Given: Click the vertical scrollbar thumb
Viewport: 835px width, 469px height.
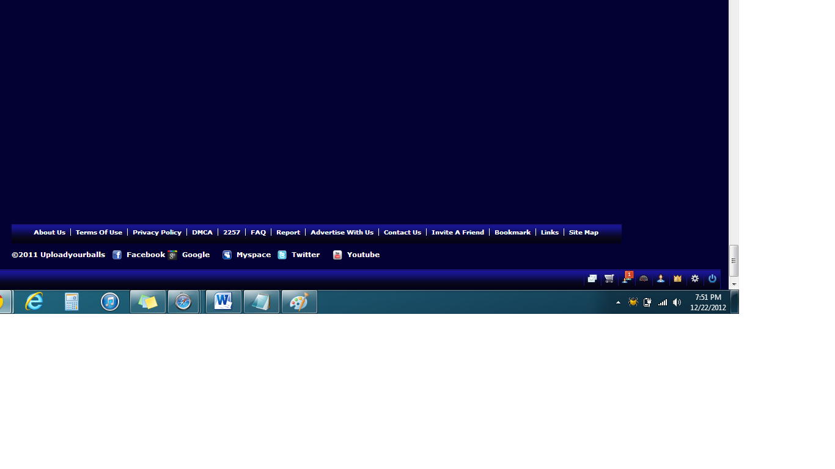Looking at the screenshot, I should pyautogui.click(x=734, y=261).
